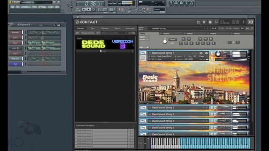Open the OPTIONS menu in FL Studio

click(42, 7)
